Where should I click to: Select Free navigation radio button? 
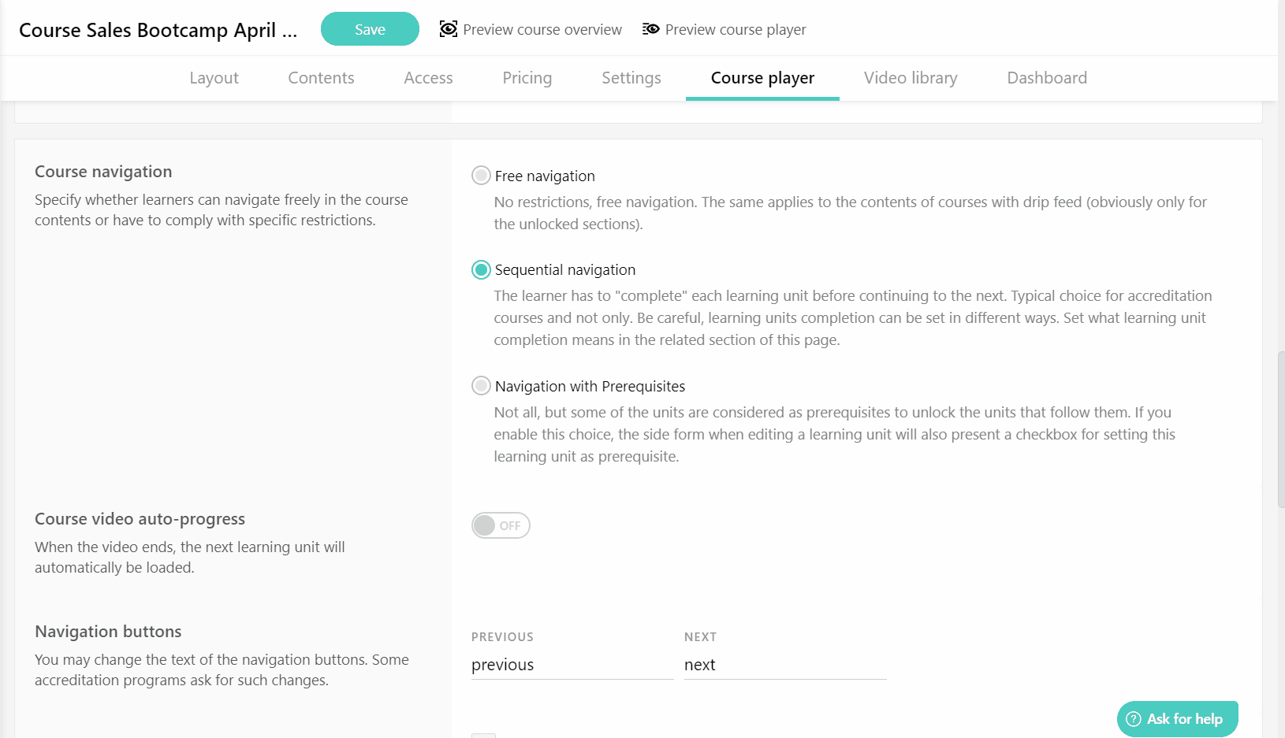481,176
